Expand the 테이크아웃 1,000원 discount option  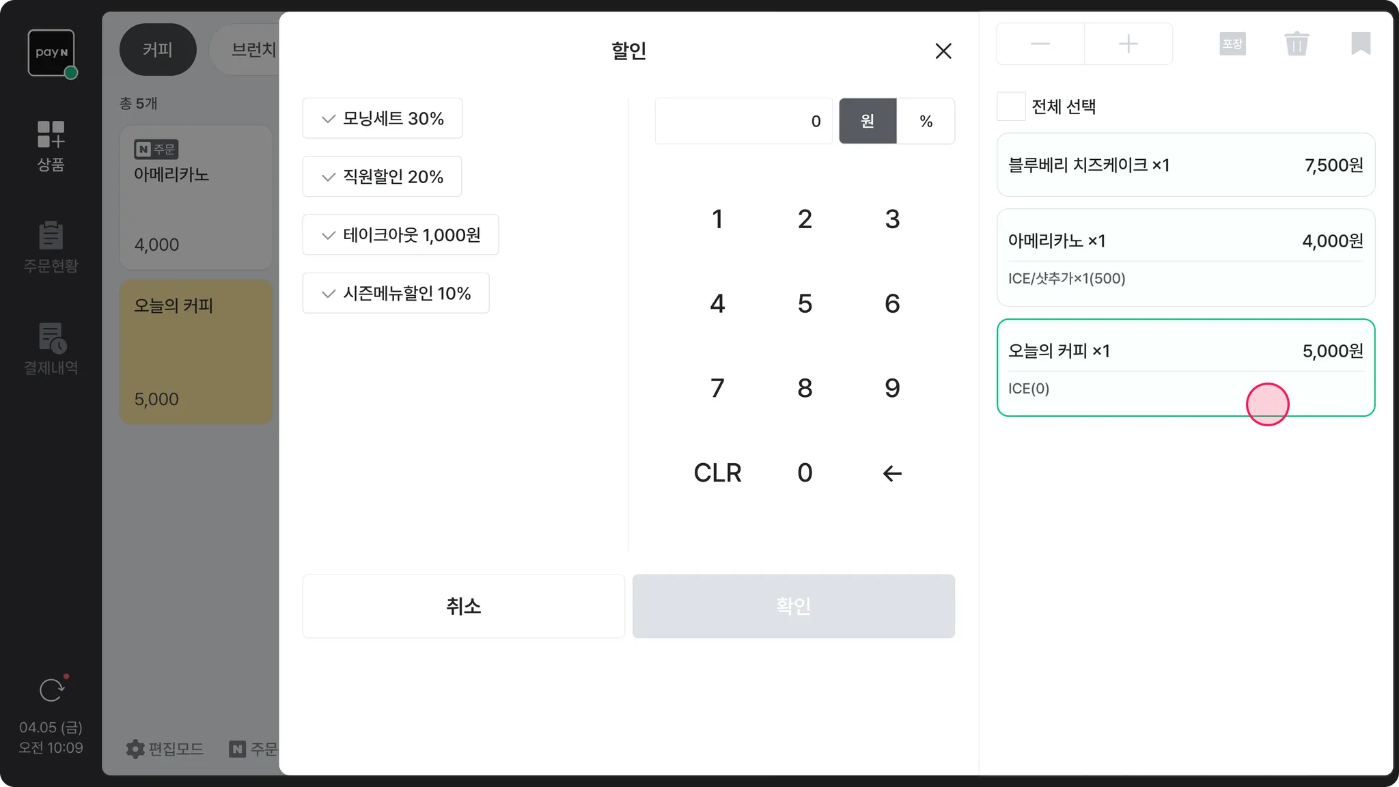400,235
